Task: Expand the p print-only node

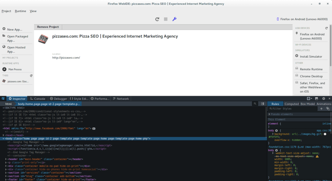Action: 6,163
